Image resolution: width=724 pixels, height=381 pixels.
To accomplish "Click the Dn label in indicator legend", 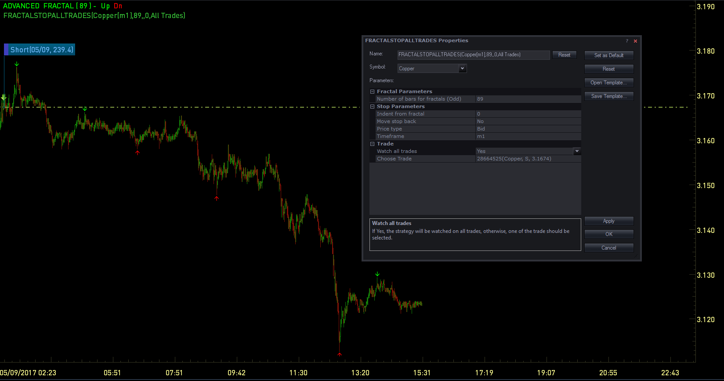I will 118,6.
